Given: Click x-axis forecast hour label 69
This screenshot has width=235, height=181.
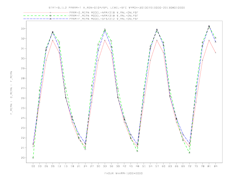Looking at the screenshot, I should 183,166.
